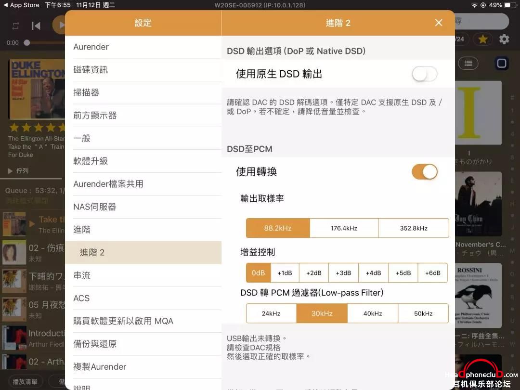Open 軟體升級 settings section
Image resolution: width=520 pixels, height=390 pixels.
pyautogui.click(x=143, y=161)
